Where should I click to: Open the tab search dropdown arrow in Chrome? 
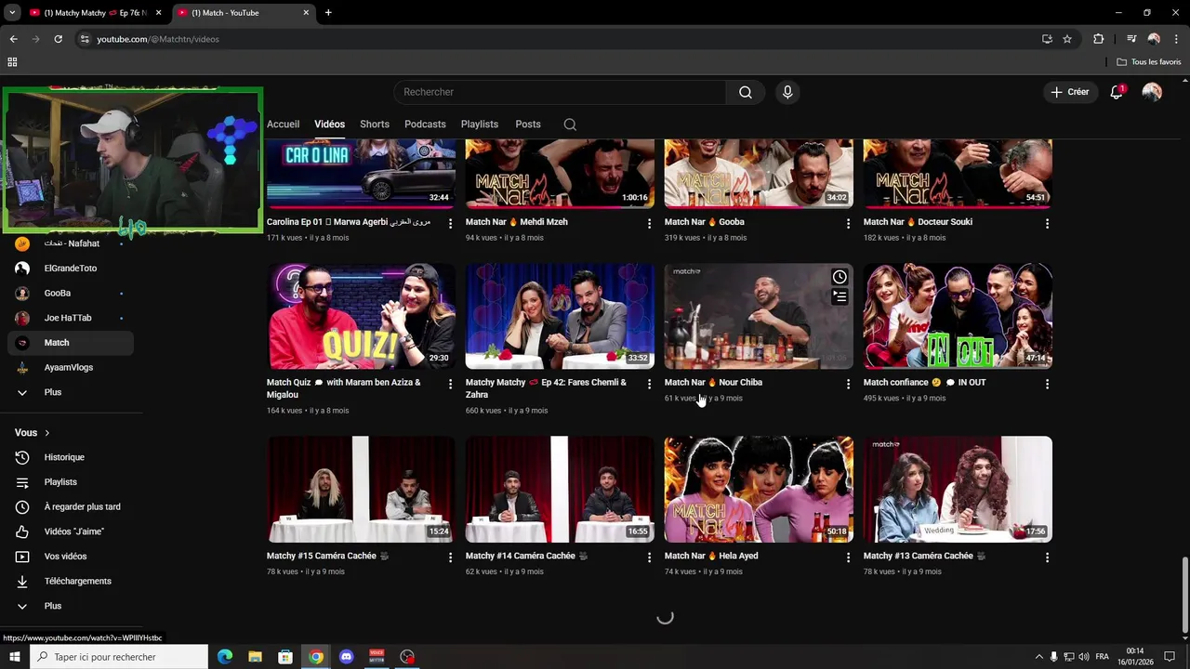pos(12,13)
